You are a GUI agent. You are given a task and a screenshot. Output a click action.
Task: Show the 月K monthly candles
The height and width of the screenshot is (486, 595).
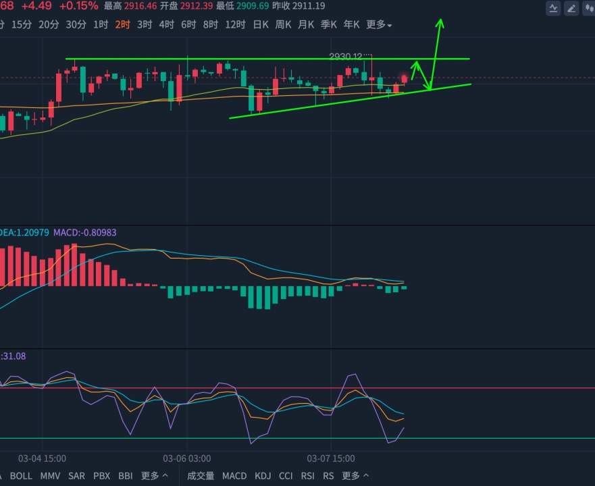click(306, 25)
